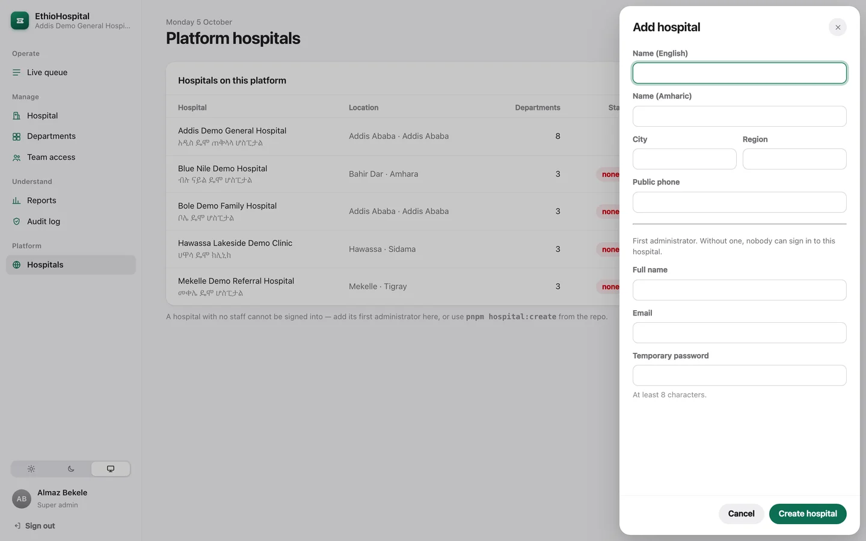
Task: Click the AB user avatar
Action: pyautogui.click(x=22, y=499)
